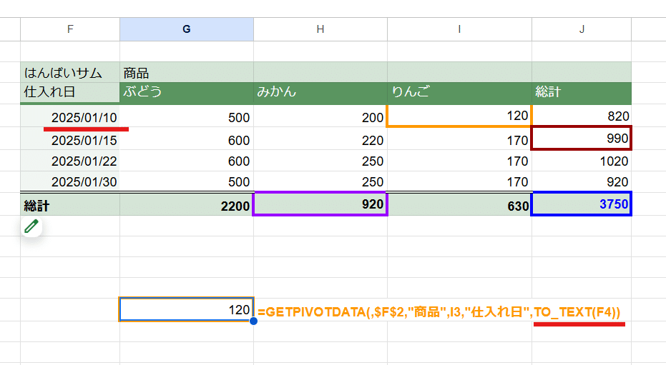Select column F header
The image size is (666, 365).
(x=70, y=29)
